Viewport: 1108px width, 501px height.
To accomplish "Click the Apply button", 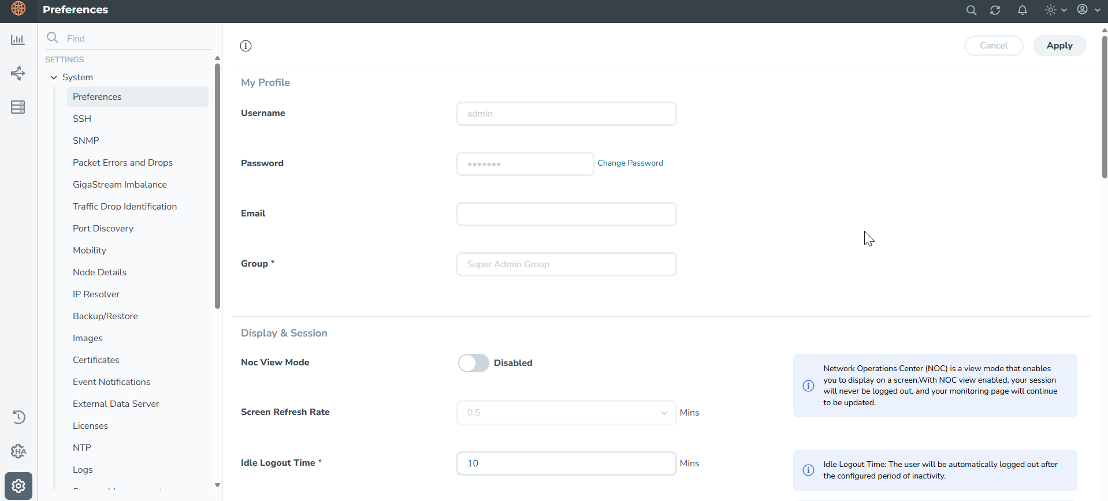I will 1059,46.
